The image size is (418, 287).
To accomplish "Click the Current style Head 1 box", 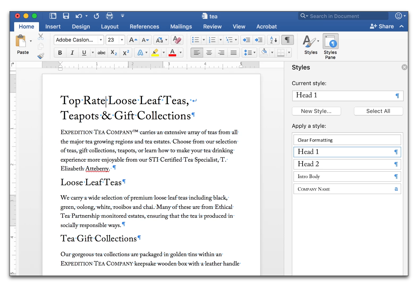I will [348, 96].
